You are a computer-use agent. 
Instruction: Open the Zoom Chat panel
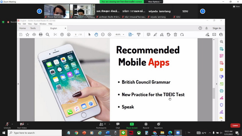click(118, 125)
